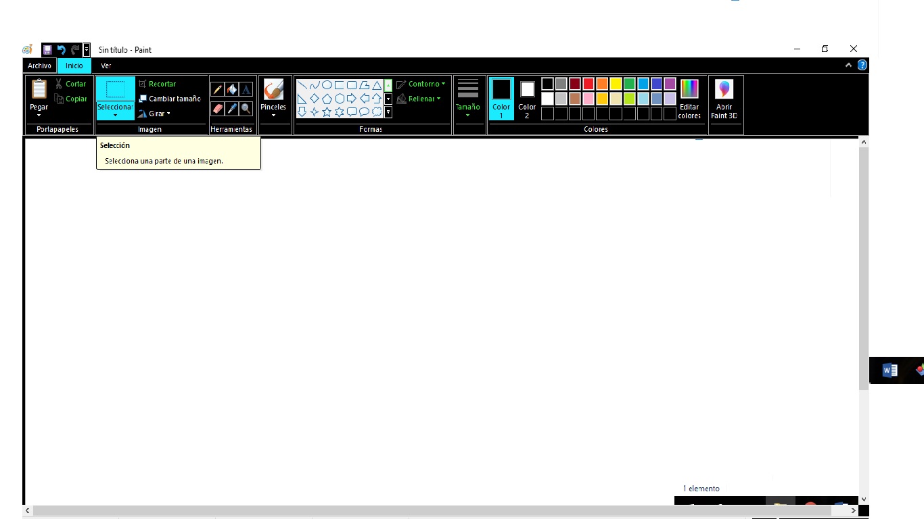Choose the Rounded rectangle shape
Viewport: 924px width, 519px height.
352,85
